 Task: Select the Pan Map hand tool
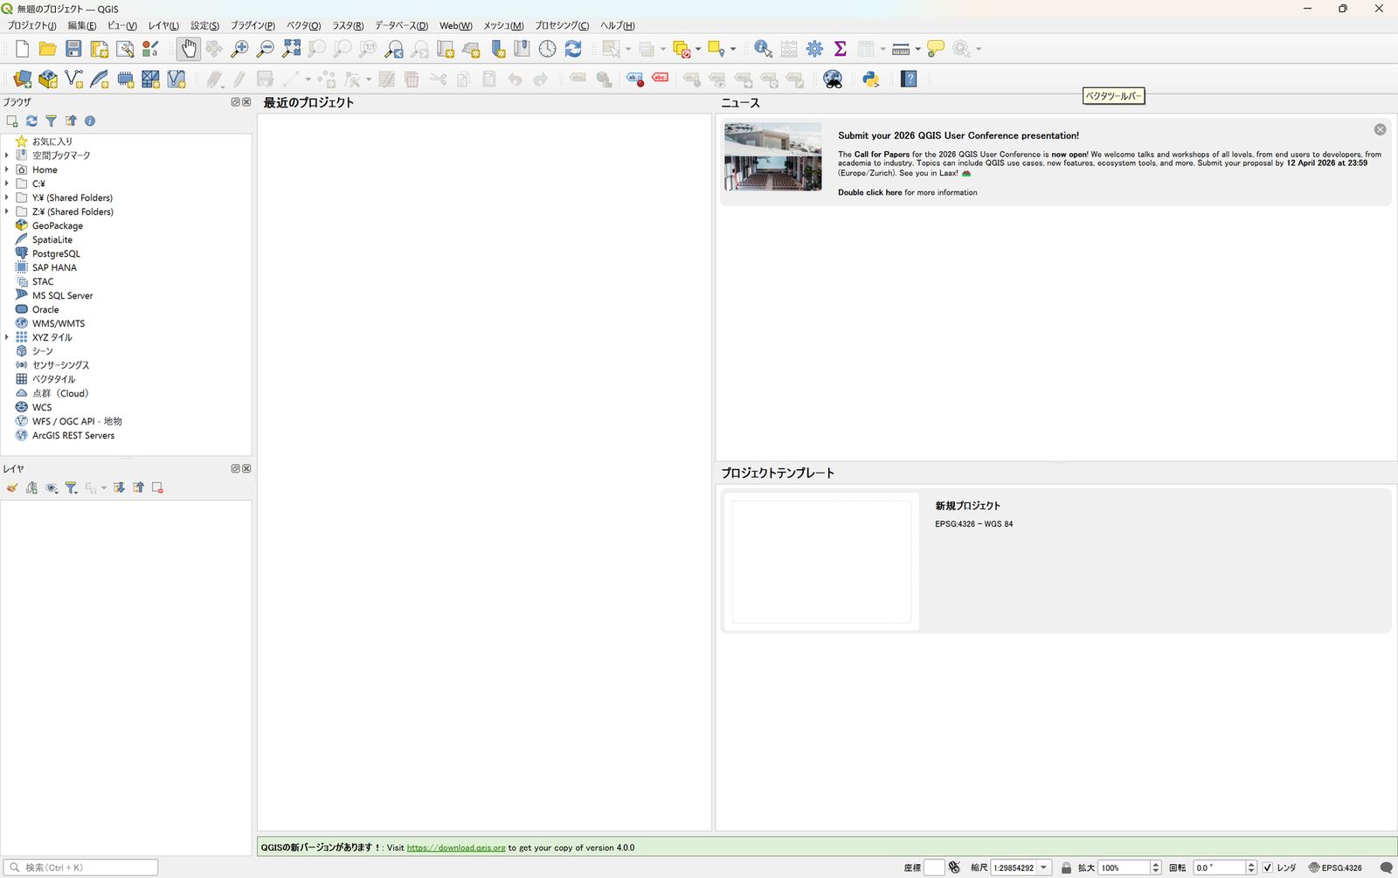[x=189, y=49]
